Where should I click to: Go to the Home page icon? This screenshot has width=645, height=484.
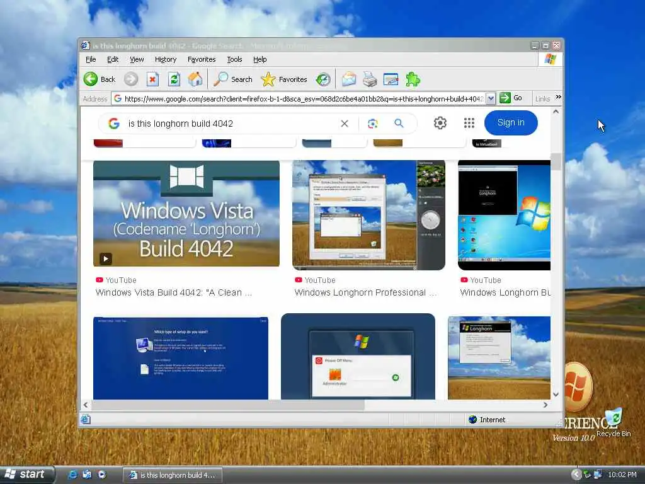[x=195, y=79]
